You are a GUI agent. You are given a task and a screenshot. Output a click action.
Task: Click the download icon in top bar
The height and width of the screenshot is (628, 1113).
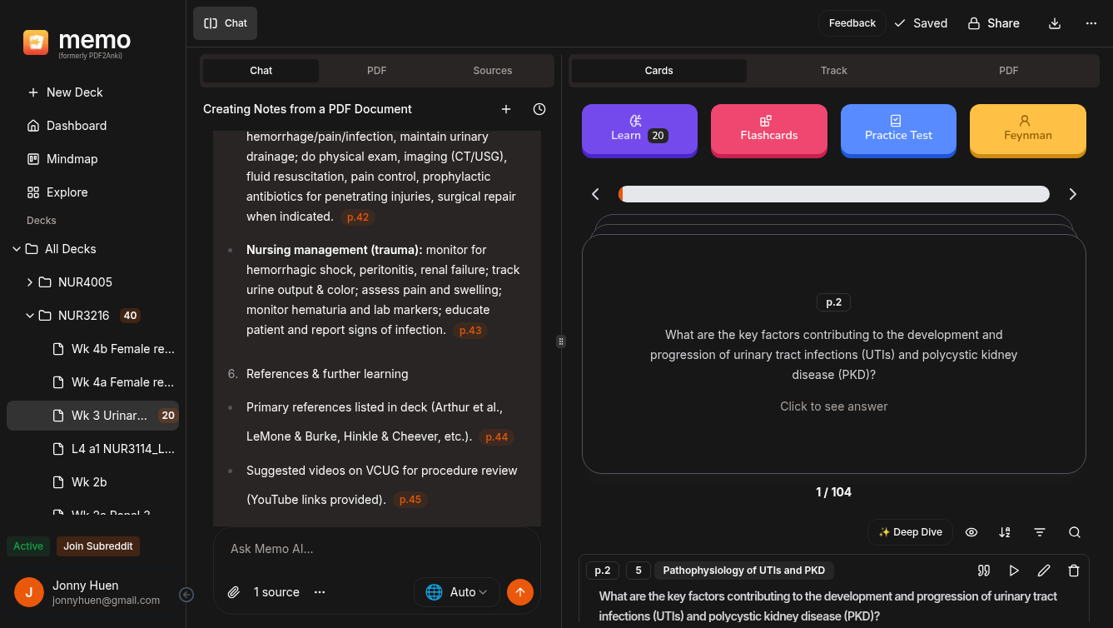(x=1055, y=23)
